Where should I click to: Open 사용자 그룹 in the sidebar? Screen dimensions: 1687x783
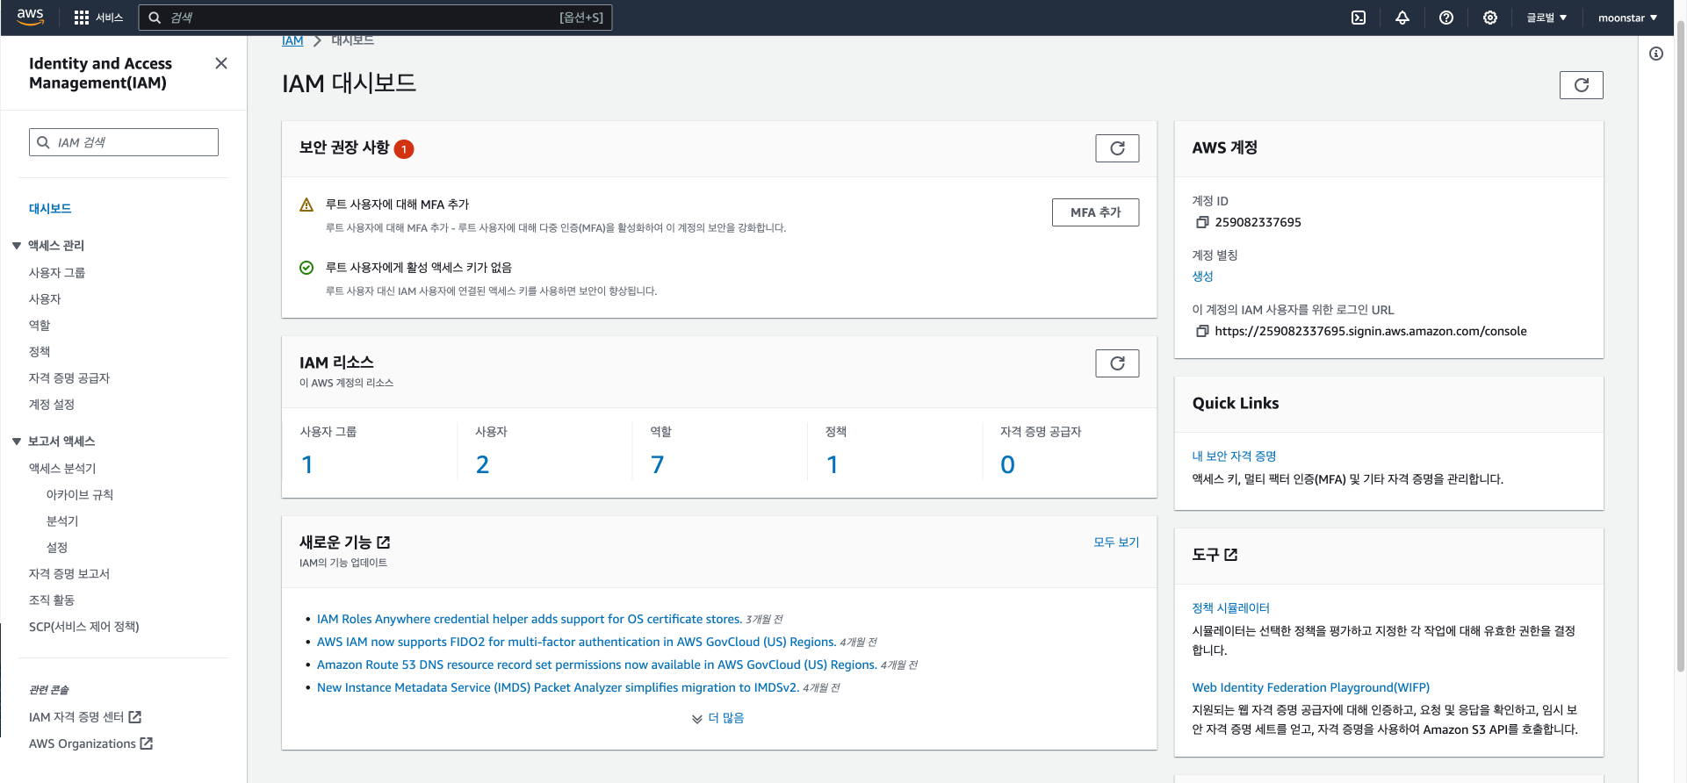[57, 273]
